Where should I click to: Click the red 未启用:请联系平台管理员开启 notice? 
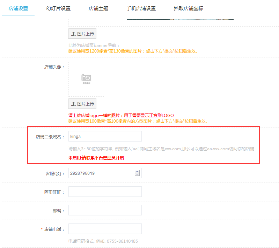tap(96, 158)
